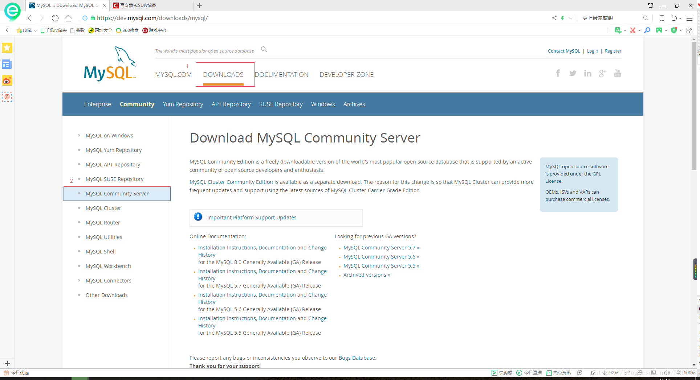Click the plus icon at sidebar bottom
Viewport: 700px width, 380px height.
pos(7,363)
